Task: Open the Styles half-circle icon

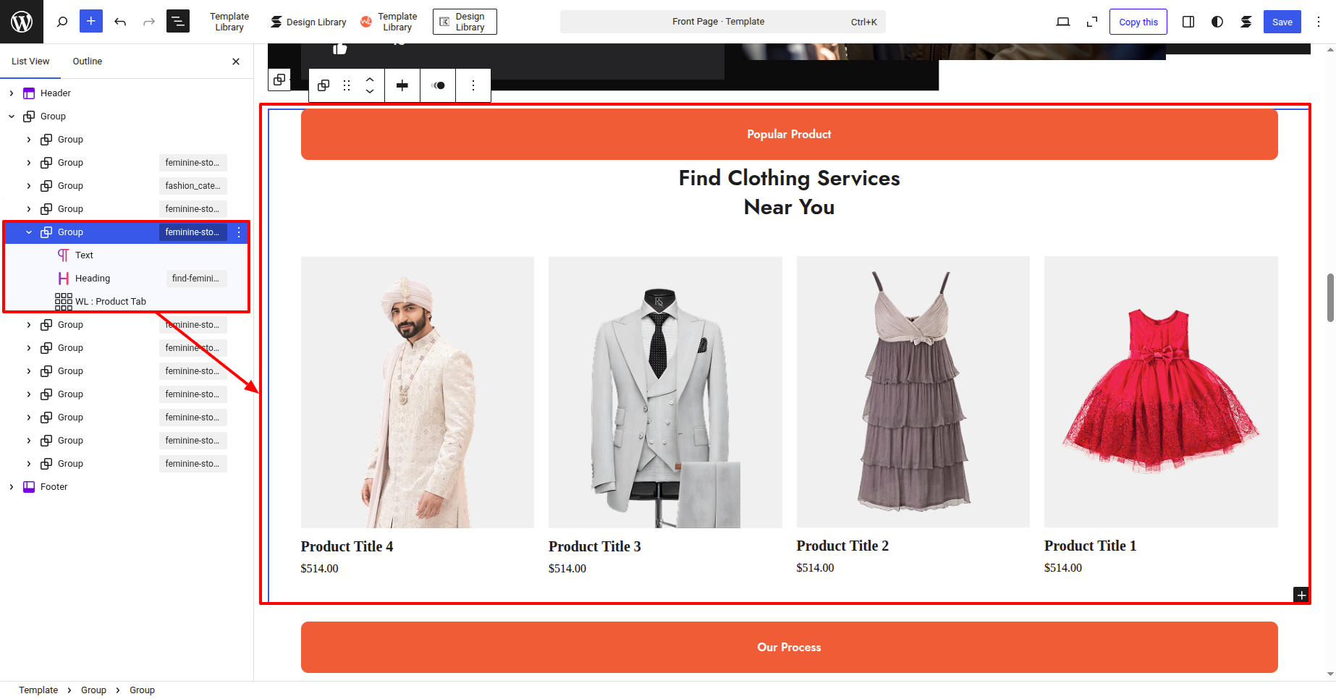Action: coord(1217,22)
